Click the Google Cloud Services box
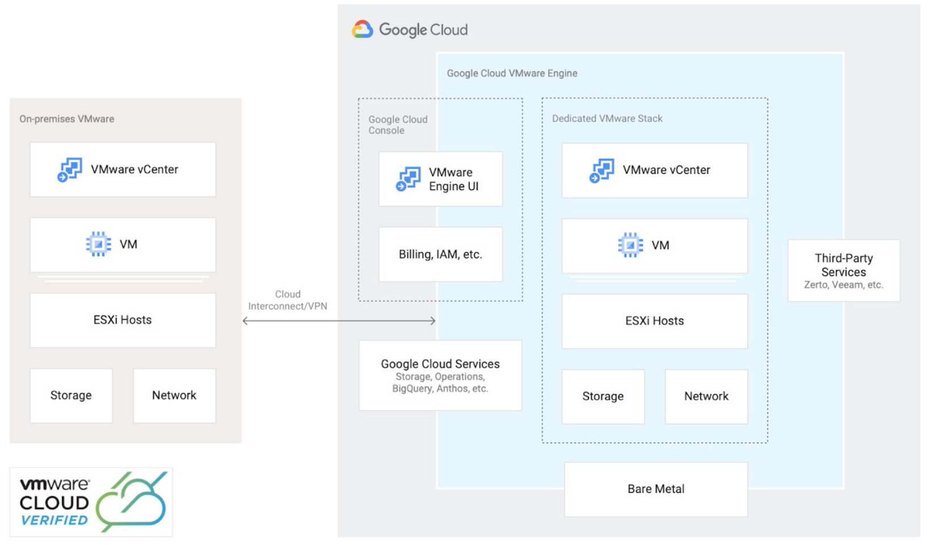Image resolution: width=928 pixels, height=545 pixels. tap(441, 375)
